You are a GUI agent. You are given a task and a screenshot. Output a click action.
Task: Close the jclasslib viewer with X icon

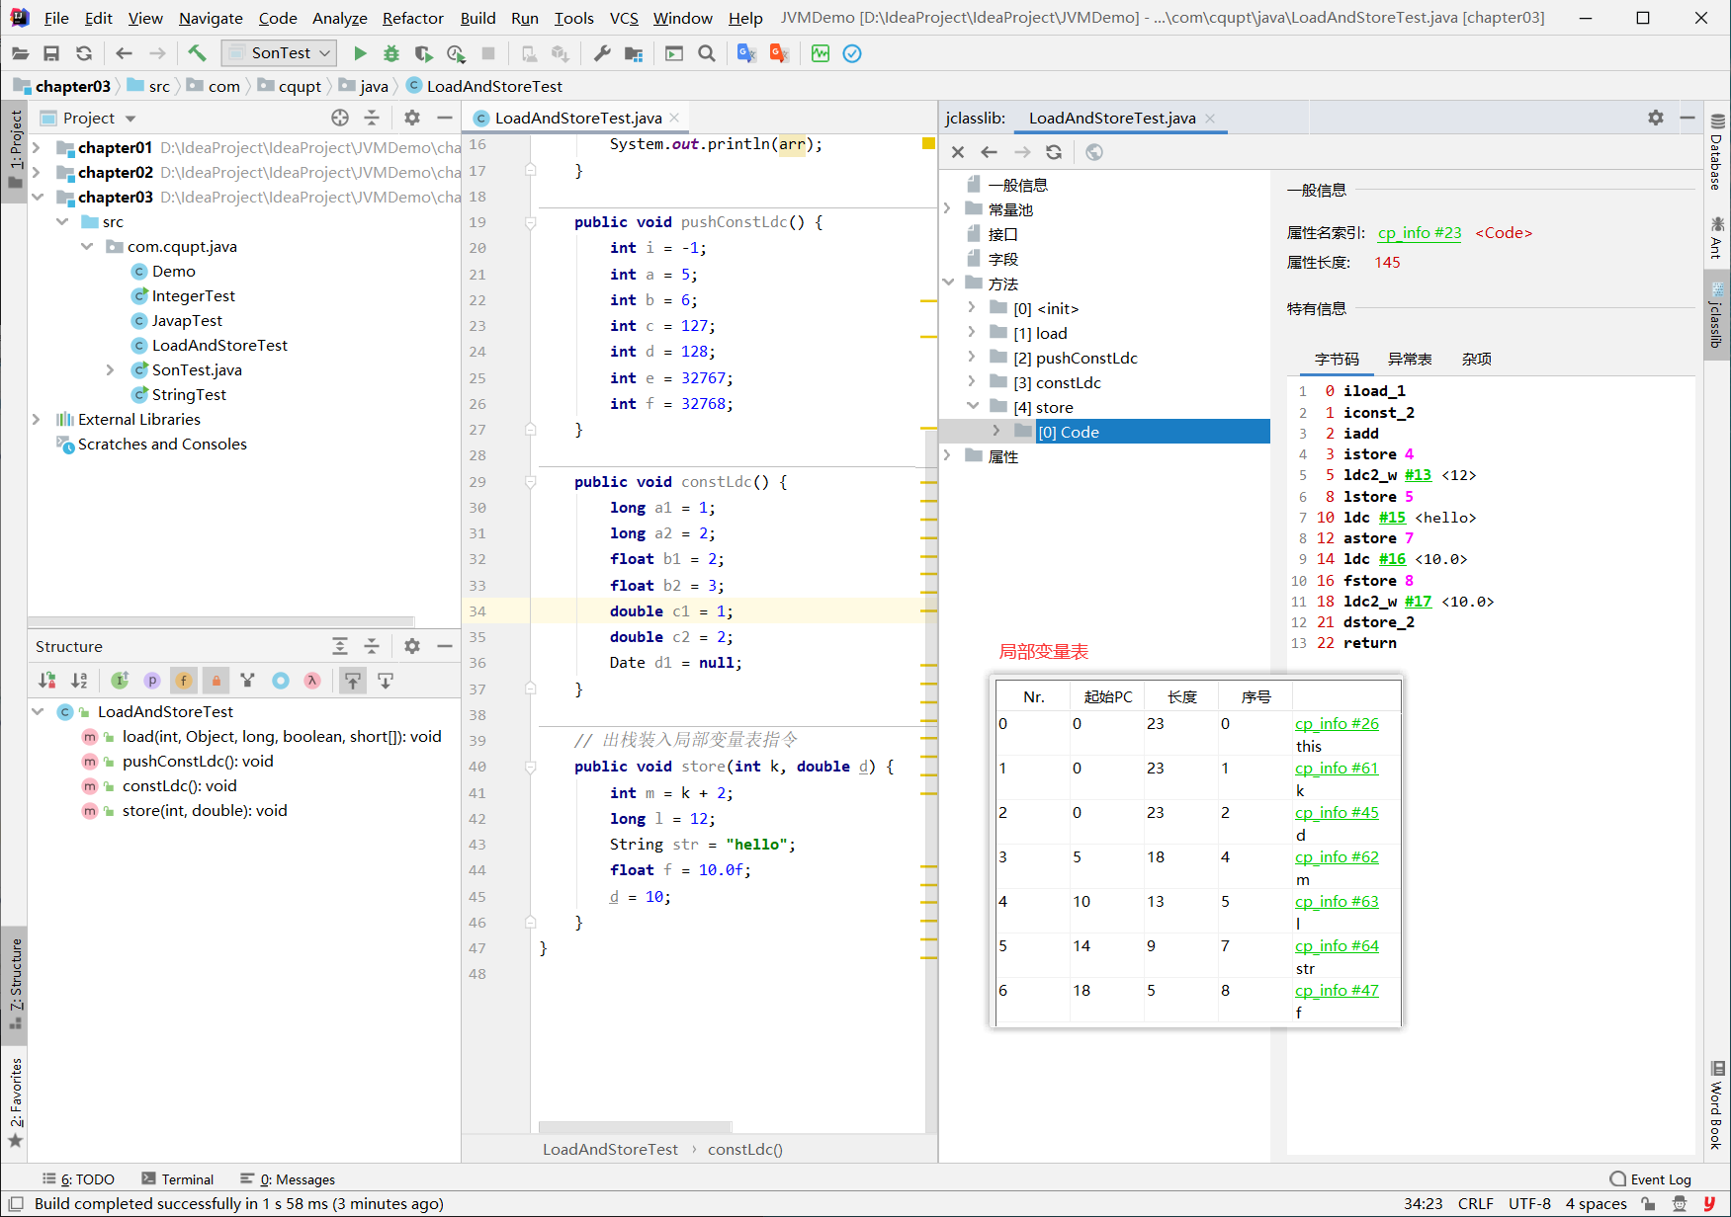point(957,152)
